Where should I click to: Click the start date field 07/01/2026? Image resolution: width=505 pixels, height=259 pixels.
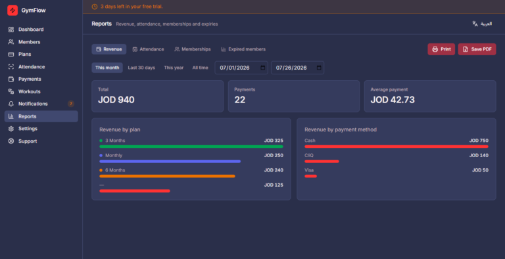(241, 68)
